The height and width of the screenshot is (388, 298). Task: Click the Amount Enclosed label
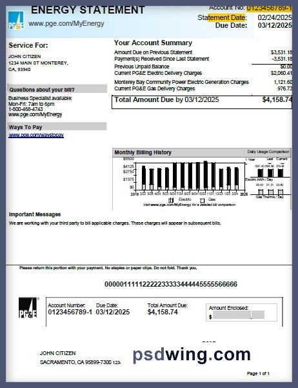tap(228, 308)
